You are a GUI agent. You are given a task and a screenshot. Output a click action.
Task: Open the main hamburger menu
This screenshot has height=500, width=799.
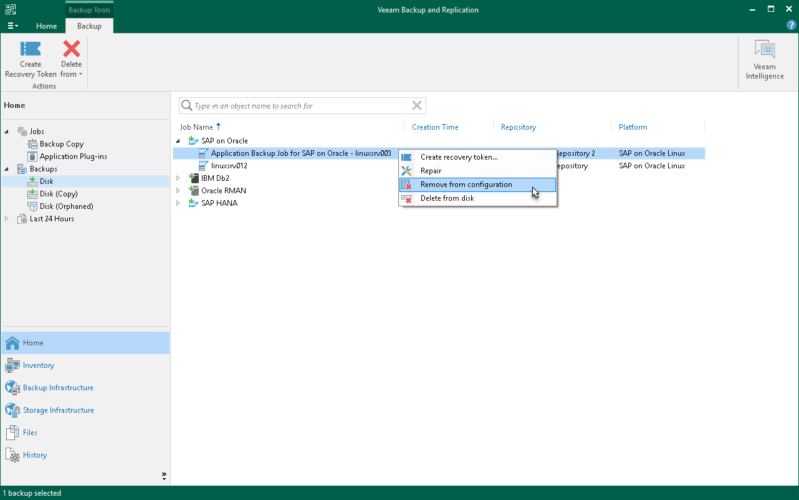pyautogui.click(x=12, y=26)
